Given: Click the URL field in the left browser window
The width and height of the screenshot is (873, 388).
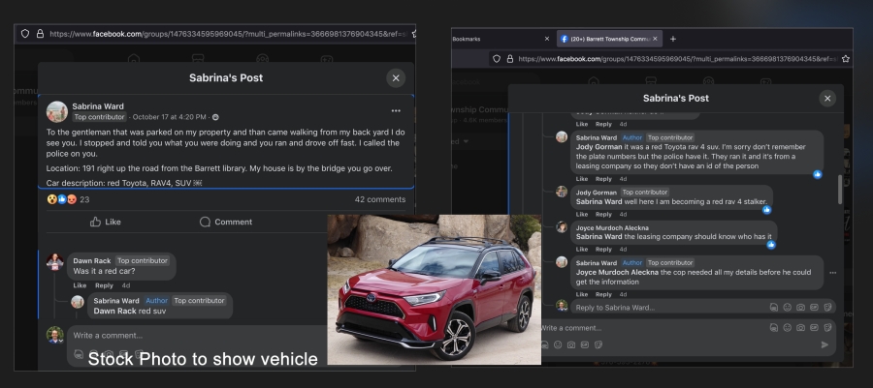Looking at the screenshot, I should [x=228, y=34].
